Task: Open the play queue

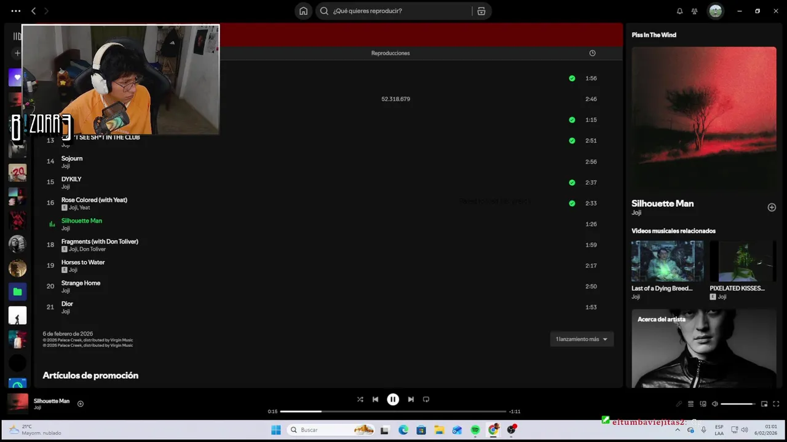Action: 690,404
